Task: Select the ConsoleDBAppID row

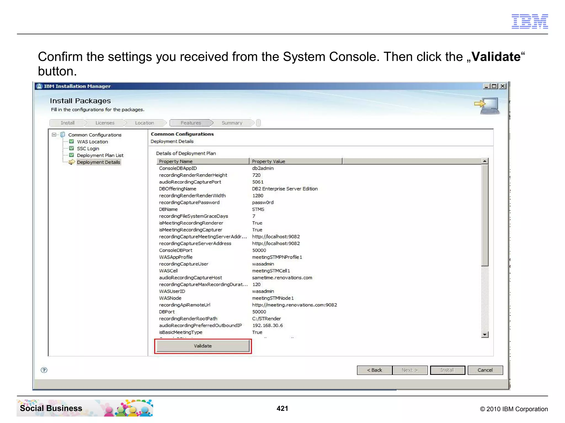Action: coord(319,168)
